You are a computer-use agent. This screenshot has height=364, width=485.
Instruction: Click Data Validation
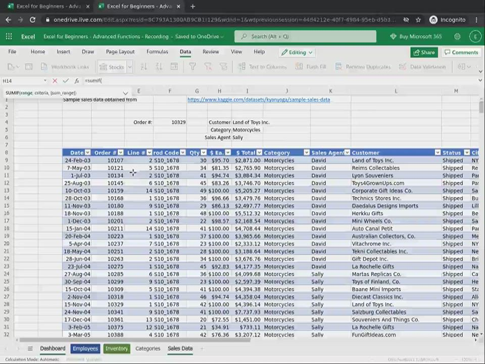click(422, 67)
